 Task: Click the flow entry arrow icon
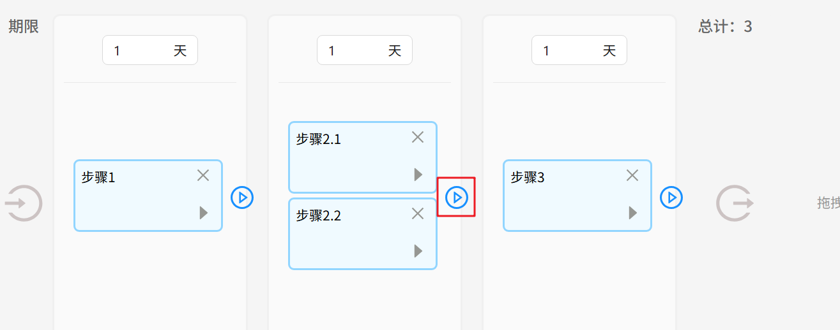[24, 203]
